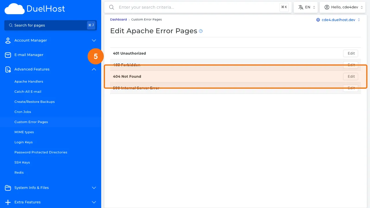370x208 pixels.
Task: Click the magnifier icon in the top search bar
Action: (x=112, y=7)
